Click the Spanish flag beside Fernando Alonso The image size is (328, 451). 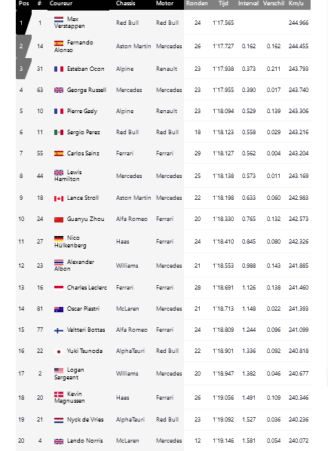59,43
